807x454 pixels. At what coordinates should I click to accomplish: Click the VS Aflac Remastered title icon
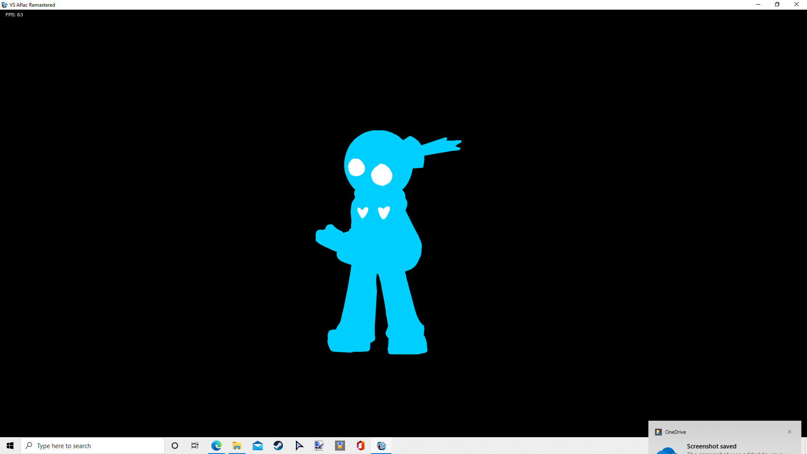click(x=5, y=5)
